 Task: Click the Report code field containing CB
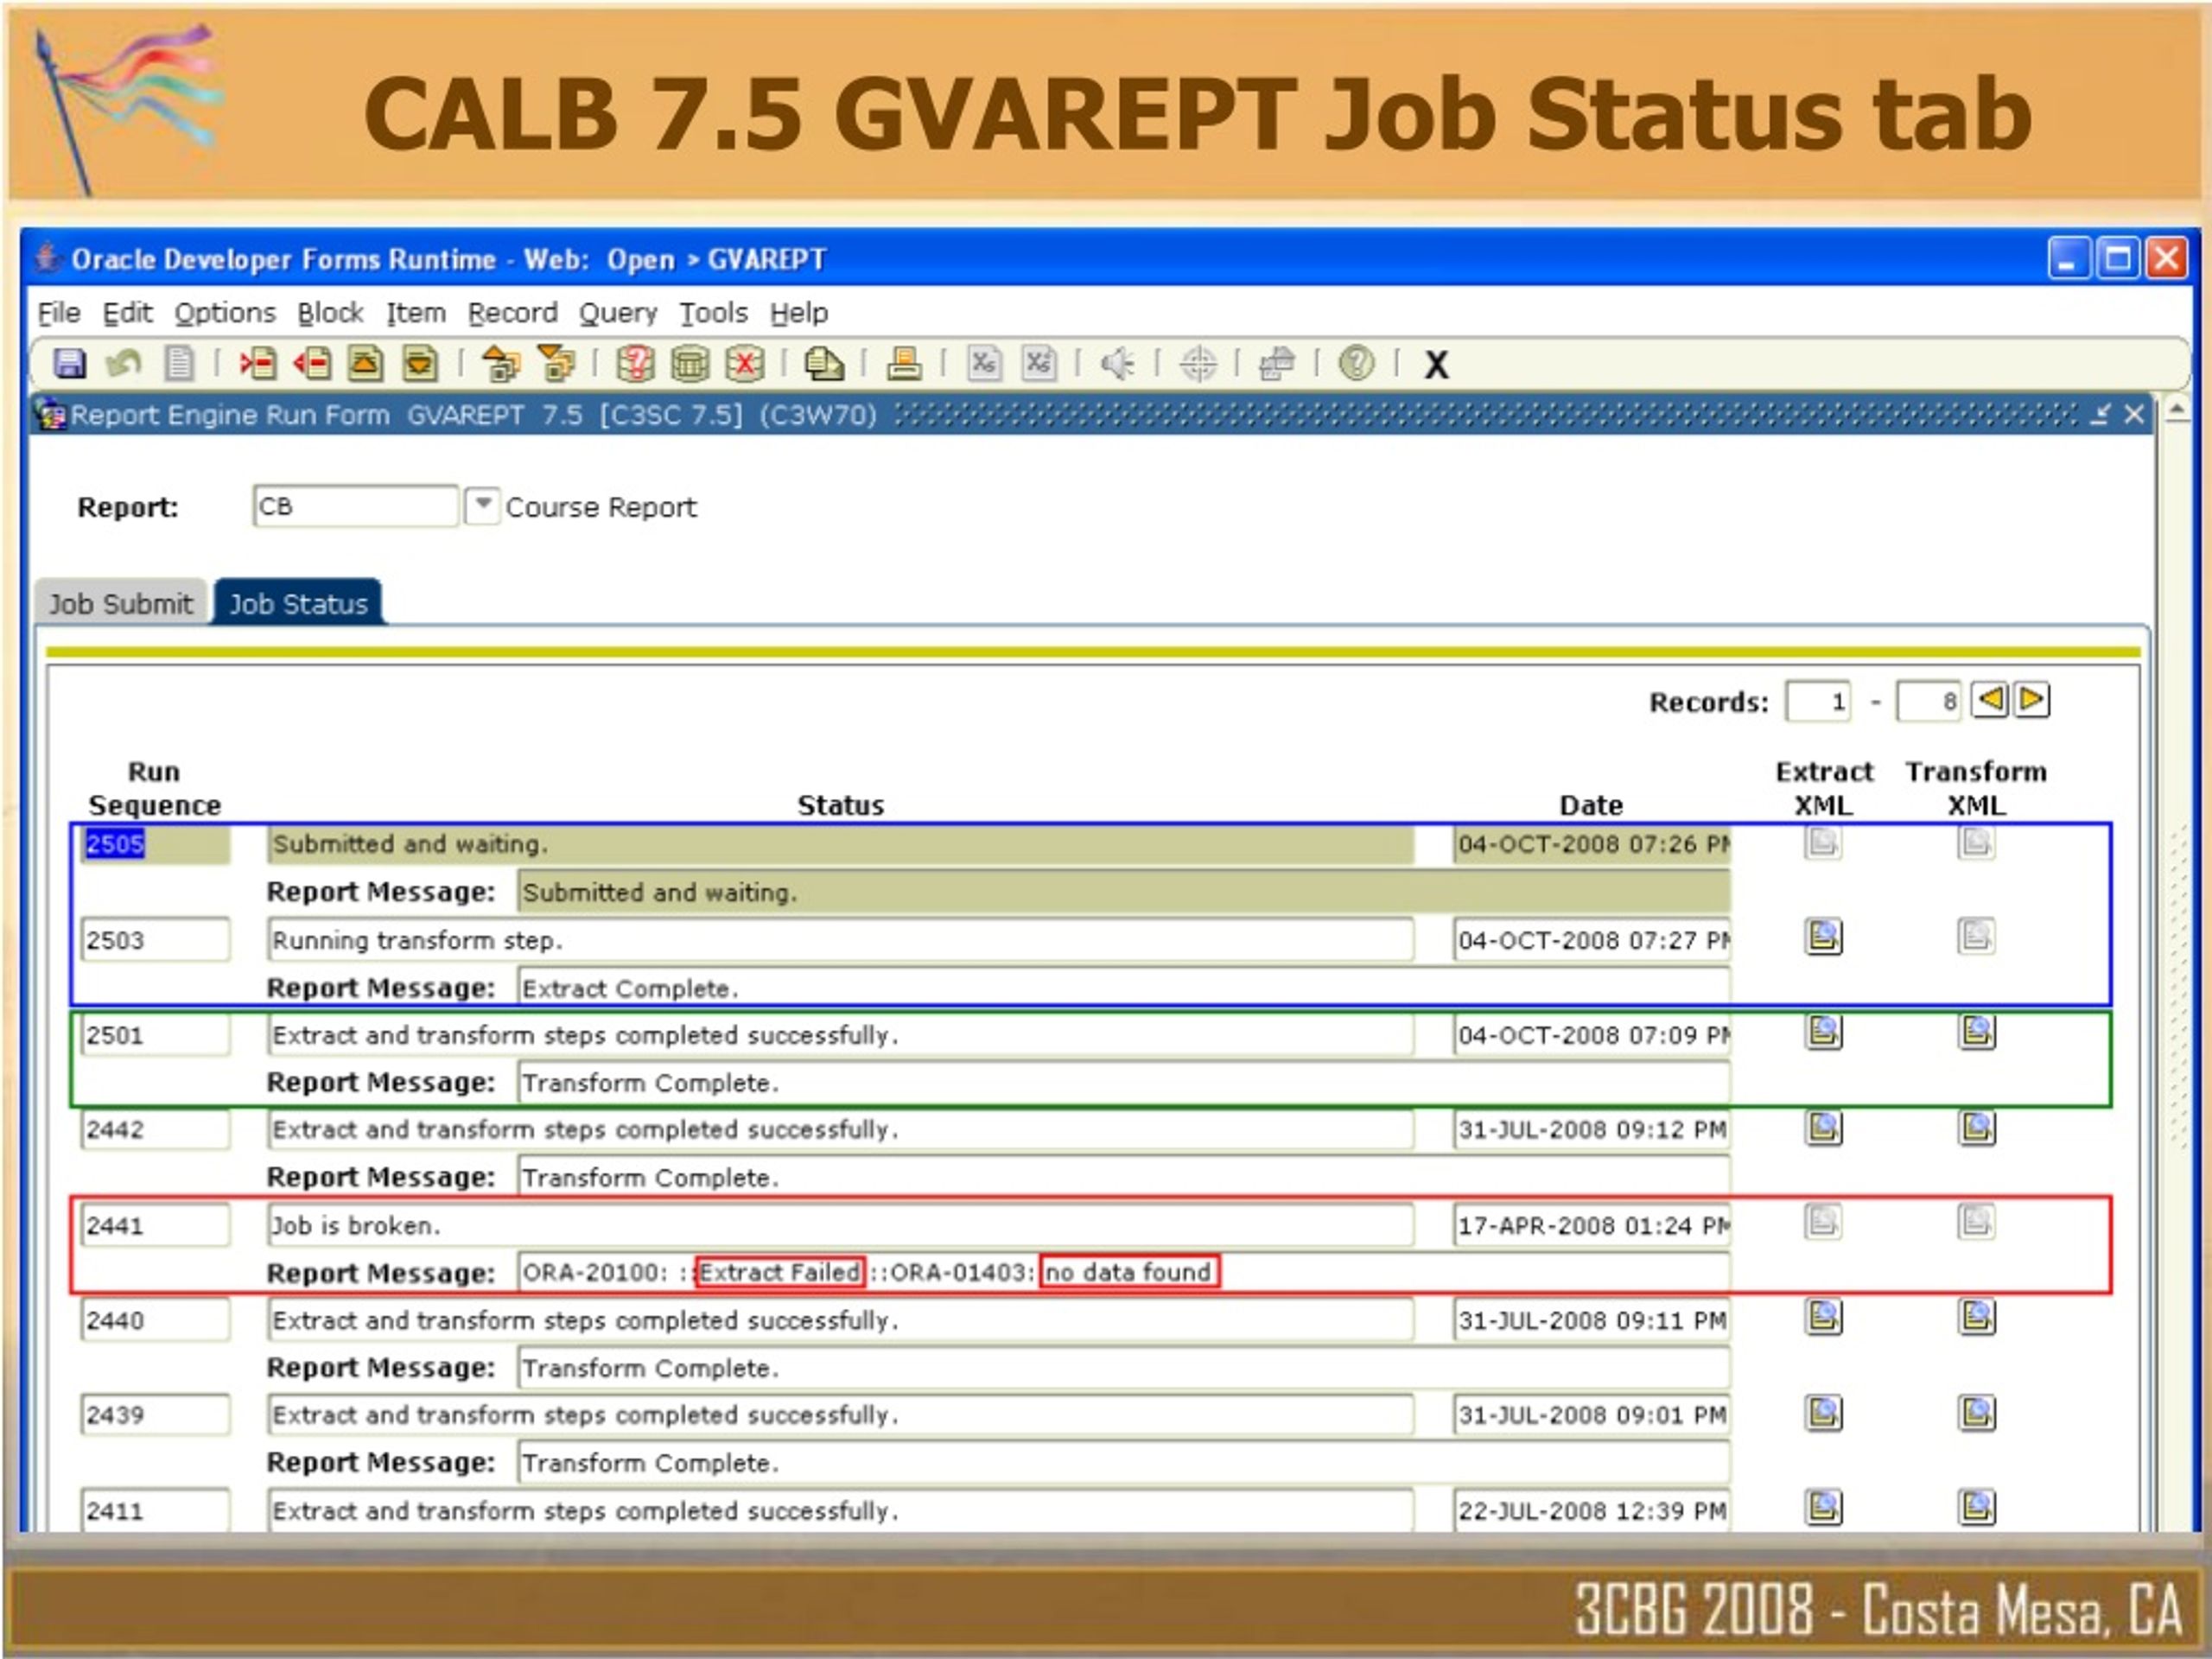coord(355,506)
